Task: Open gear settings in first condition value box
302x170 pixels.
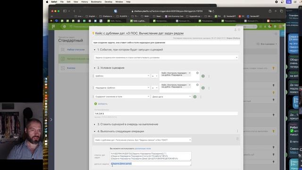Action: coord(197,73)
